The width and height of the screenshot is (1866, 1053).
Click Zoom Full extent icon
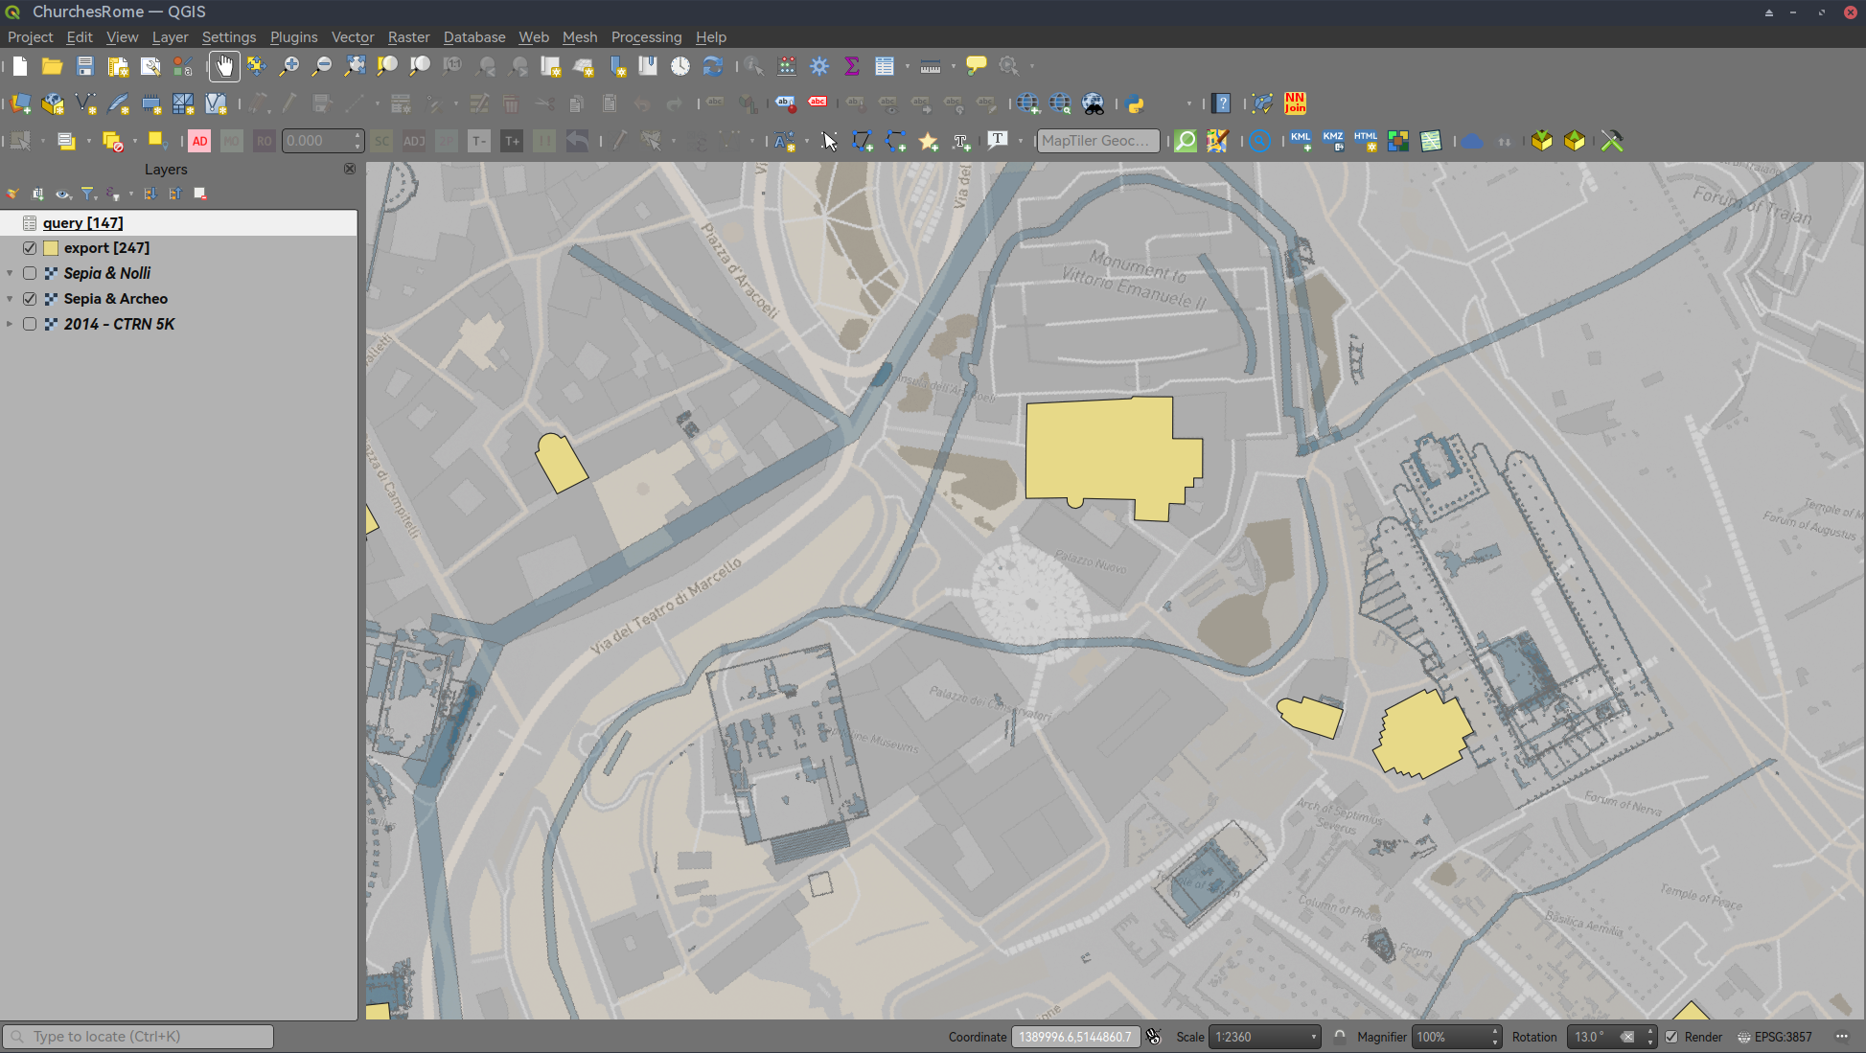tap(355, 66)
